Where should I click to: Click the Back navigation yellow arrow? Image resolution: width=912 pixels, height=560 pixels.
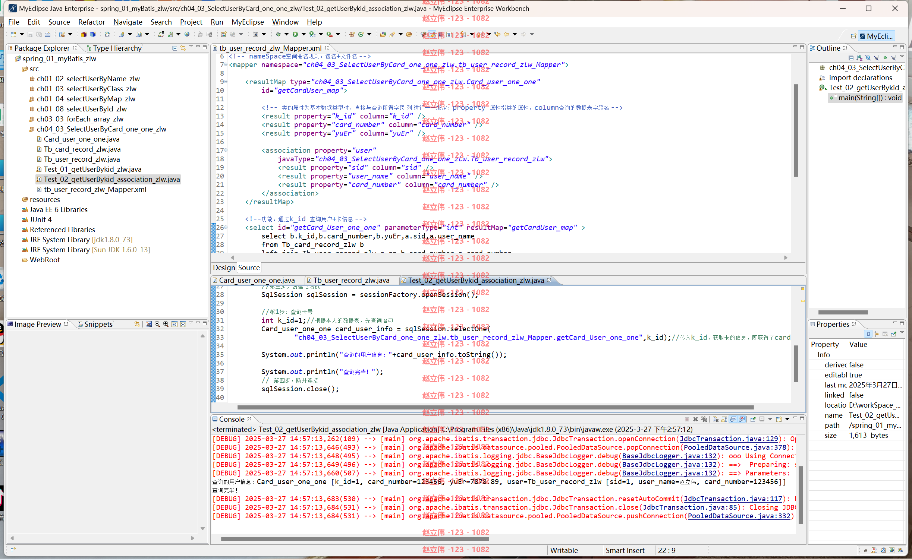point(506,35)
